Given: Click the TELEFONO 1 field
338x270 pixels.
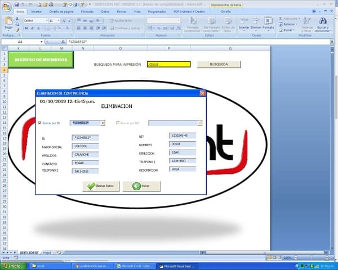Looking at the screenshot, I should pos(183,161).
